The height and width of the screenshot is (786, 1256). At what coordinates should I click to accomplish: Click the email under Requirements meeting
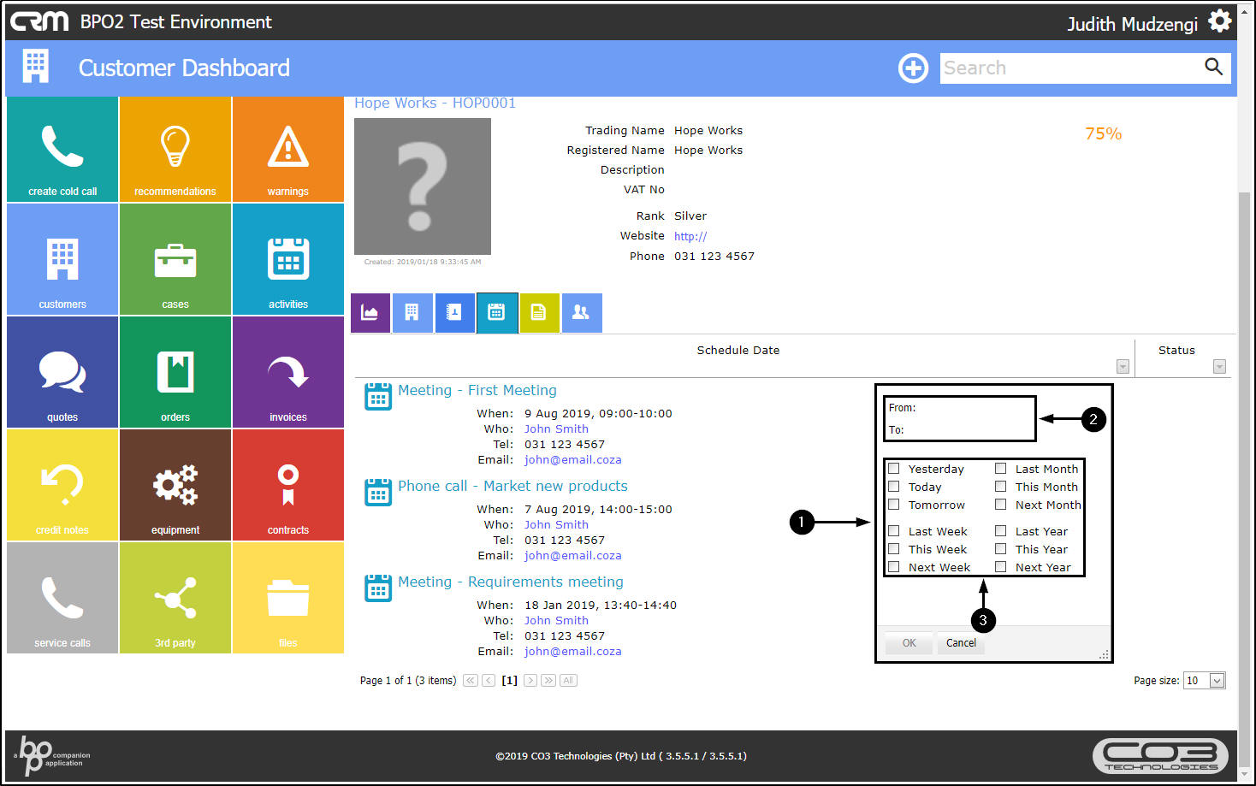point(573,652)
